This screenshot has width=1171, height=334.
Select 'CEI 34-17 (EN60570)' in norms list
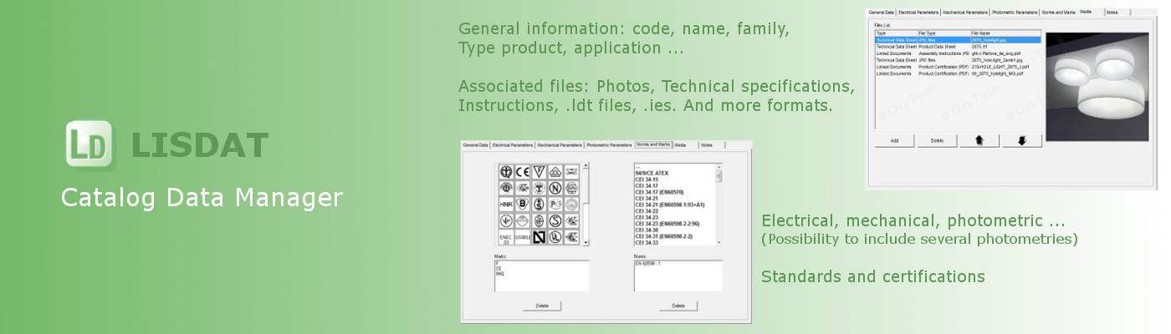[658, 192]
